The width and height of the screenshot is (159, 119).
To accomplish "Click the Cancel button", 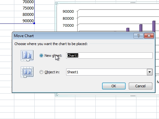I will 141,86.
